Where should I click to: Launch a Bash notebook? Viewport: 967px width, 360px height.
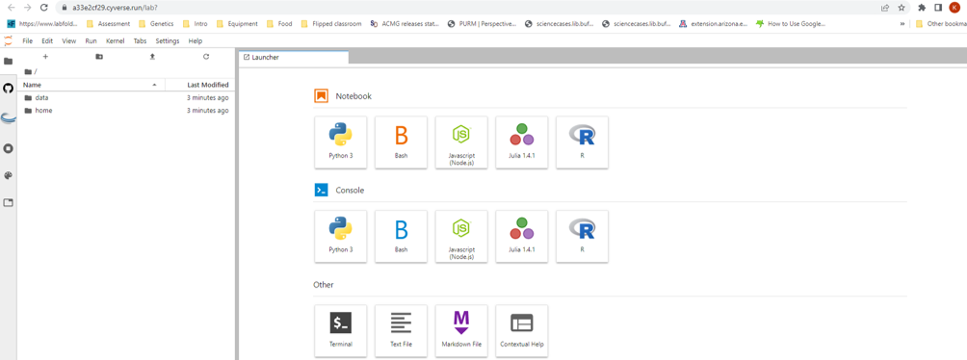[x=401, y=141]
